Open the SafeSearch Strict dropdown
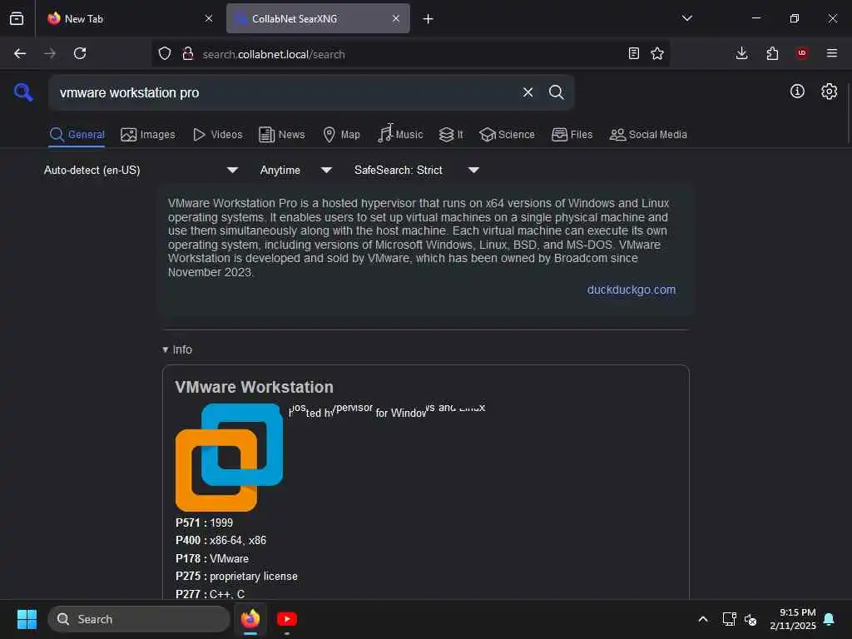Viewport: 852px width, 639px height. tap(417, 170)
